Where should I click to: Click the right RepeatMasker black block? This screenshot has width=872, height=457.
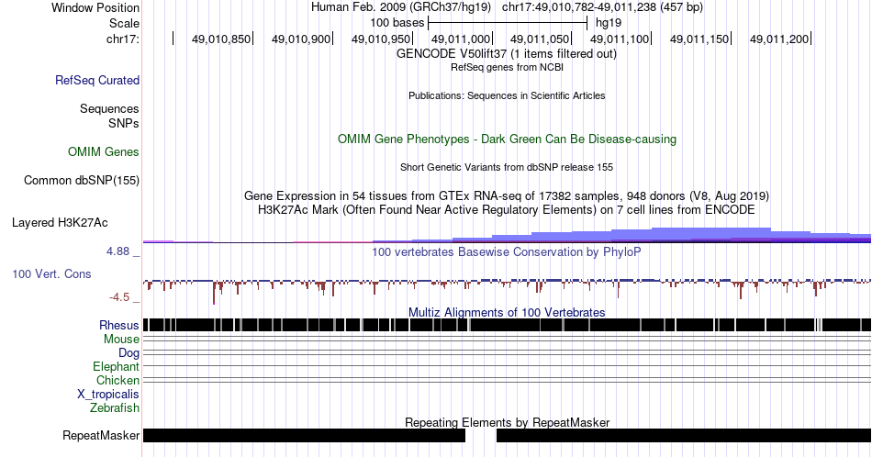tap(684, 435)
